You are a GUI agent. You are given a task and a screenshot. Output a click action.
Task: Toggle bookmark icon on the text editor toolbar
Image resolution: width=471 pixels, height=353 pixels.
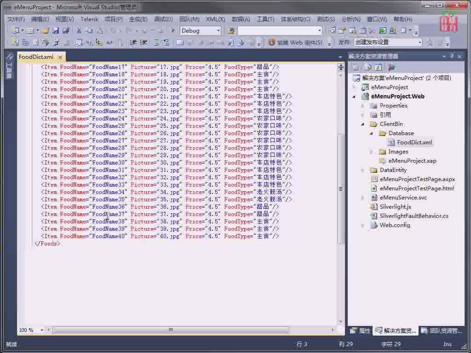180,42
